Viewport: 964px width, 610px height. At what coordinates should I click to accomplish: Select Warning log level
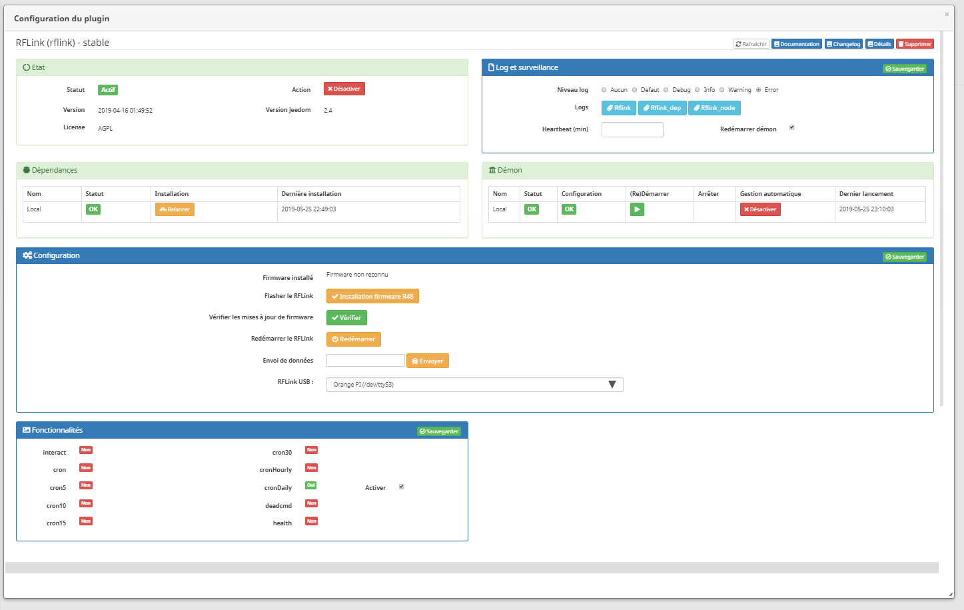(722, 90)
